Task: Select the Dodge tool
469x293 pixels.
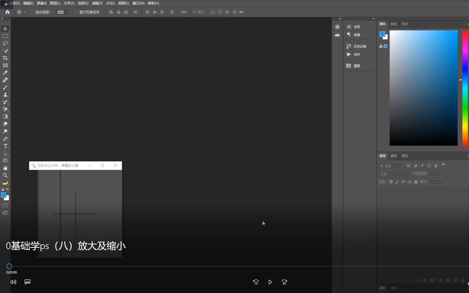Action: tap(5, 131)
